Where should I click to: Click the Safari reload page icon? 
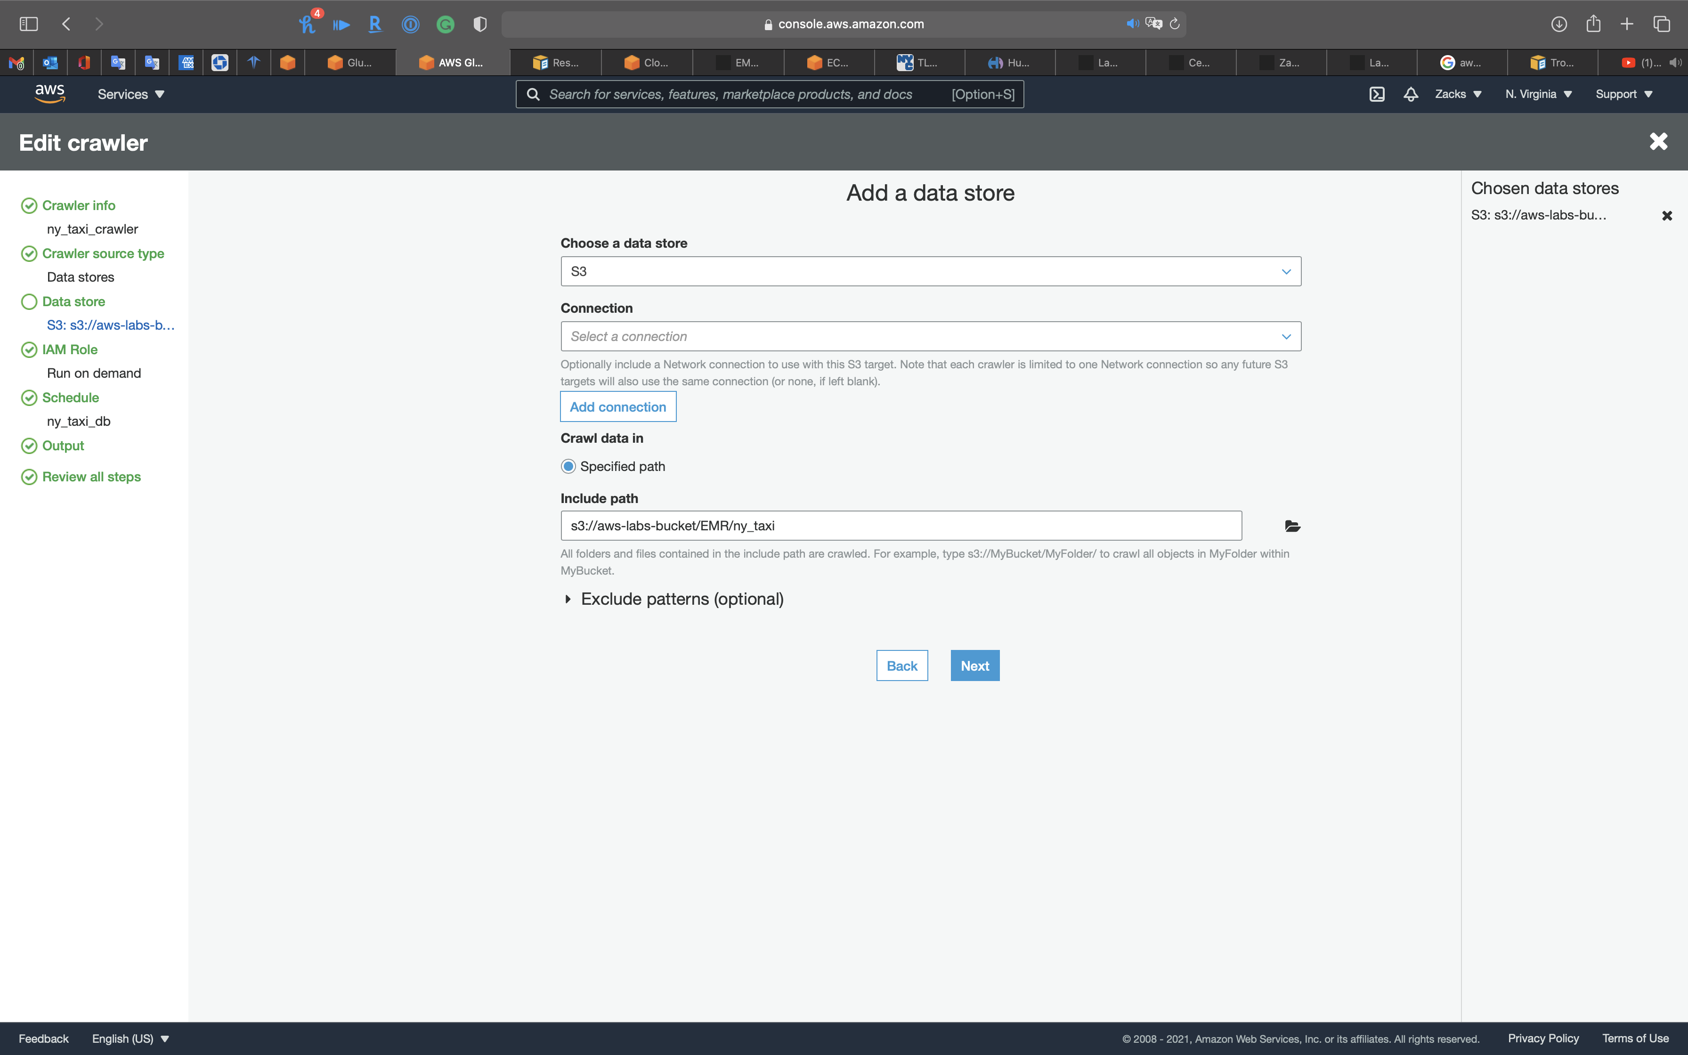point(1175,24)
